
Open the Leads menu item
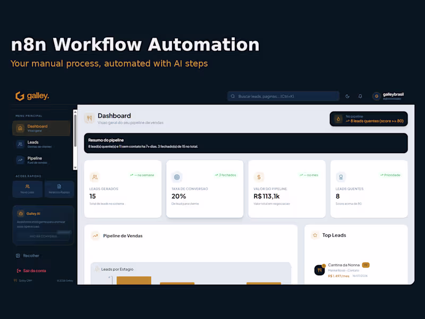41,144
